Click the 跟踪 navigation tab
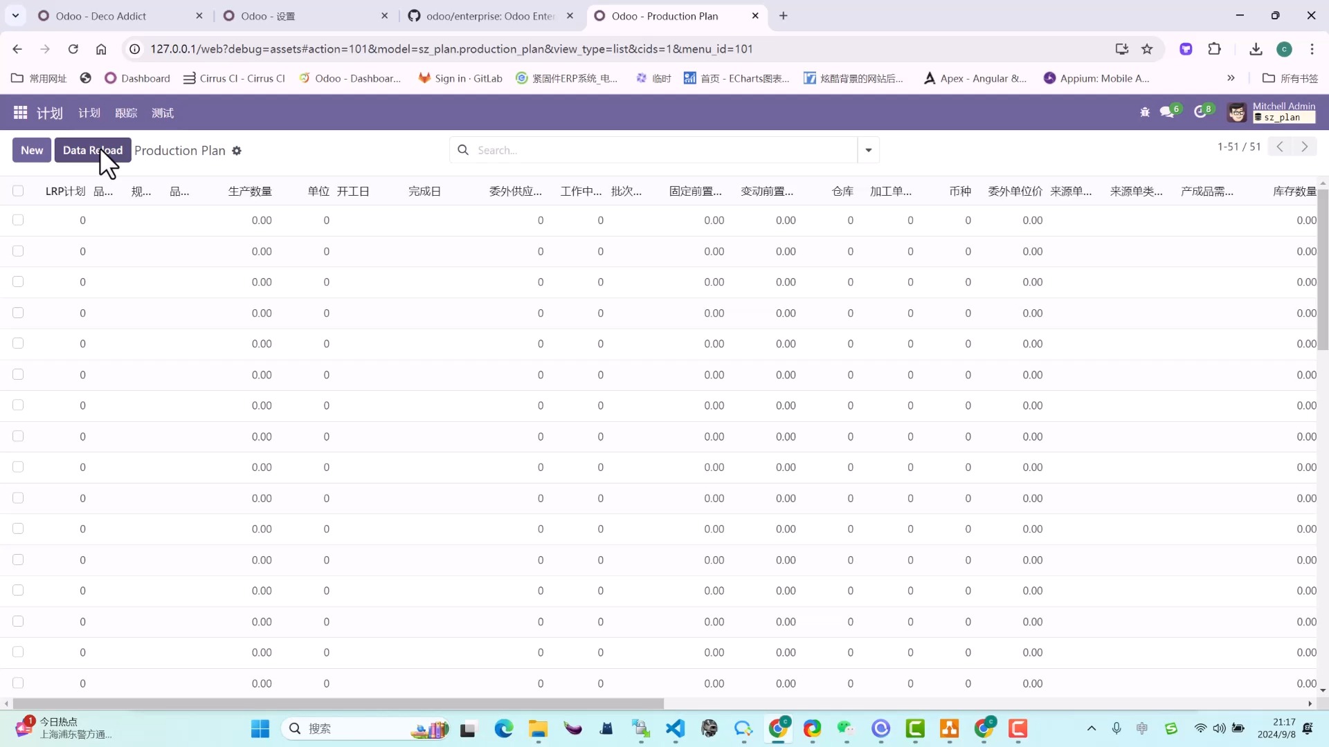Image resolution: width=1329 pixels, height=747 pixels. point(125,112)
